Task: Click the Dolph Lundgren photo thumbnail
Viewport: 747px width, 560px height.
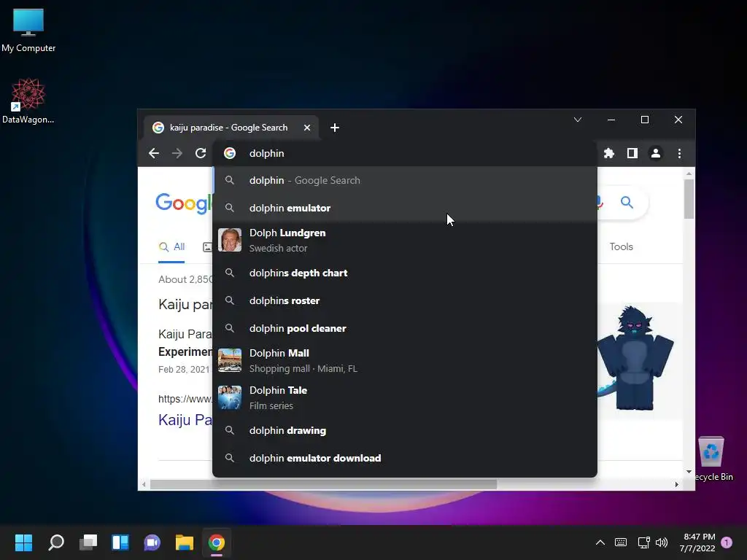Action: [230, 240]
